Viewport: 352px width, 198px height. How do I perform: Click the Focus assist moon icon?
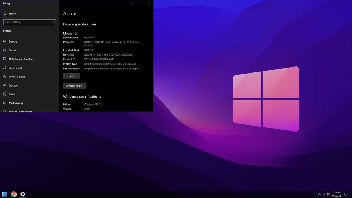point(5,68)
